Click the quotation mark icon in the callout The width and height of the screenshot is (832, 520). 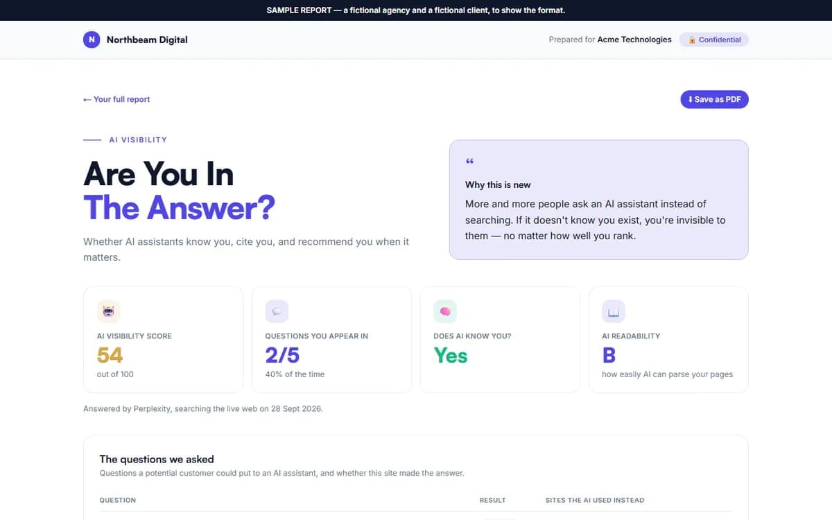coord(470,162)
